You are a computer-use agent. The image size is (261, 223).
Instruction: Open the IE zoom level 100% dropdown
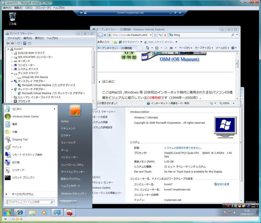point(234,104)
